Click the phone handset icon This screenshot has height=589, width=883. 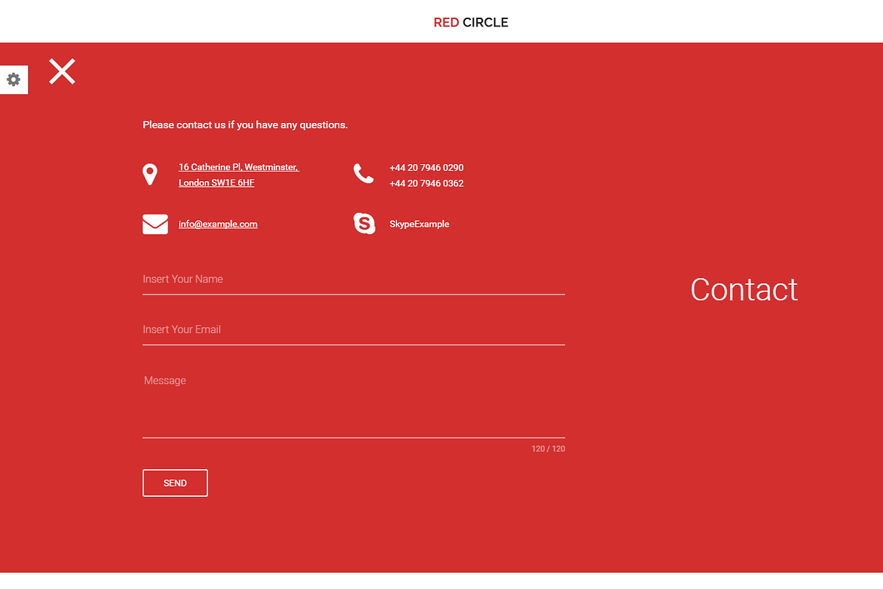[364, 174]
